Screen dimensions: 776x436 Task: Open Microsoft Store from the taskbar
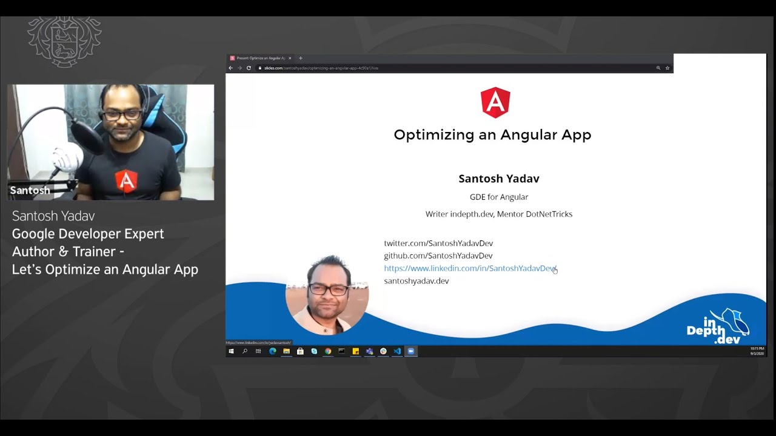[300, 351]
